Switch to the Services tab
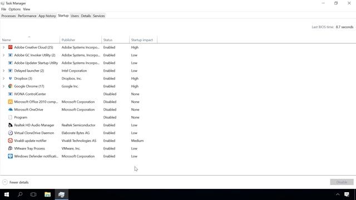This screenshot has width=356, height=200. [99, 16]
